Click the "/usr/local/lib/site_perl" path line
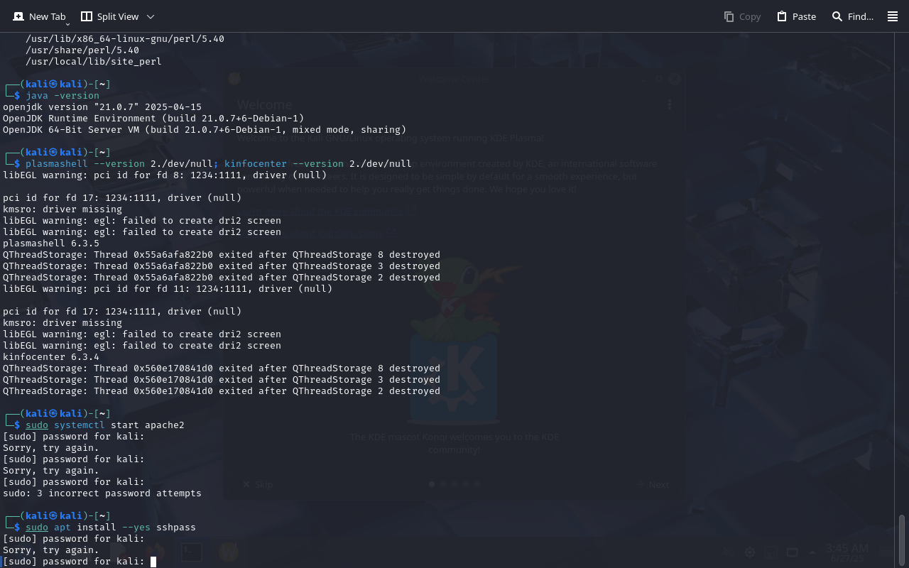The width and height of the screenshot is (909, 568). click(94, 62)
